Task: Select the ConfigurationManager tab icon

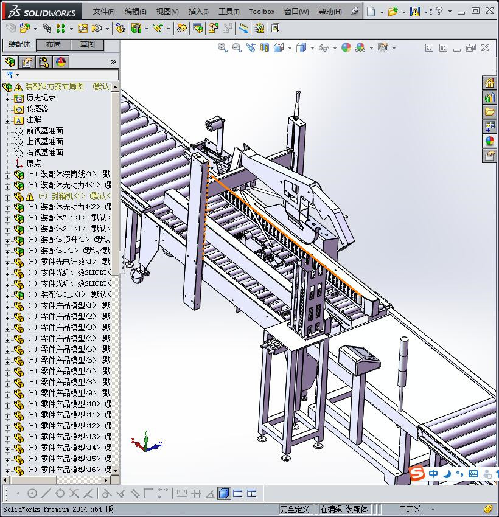Action: (44, 62)
